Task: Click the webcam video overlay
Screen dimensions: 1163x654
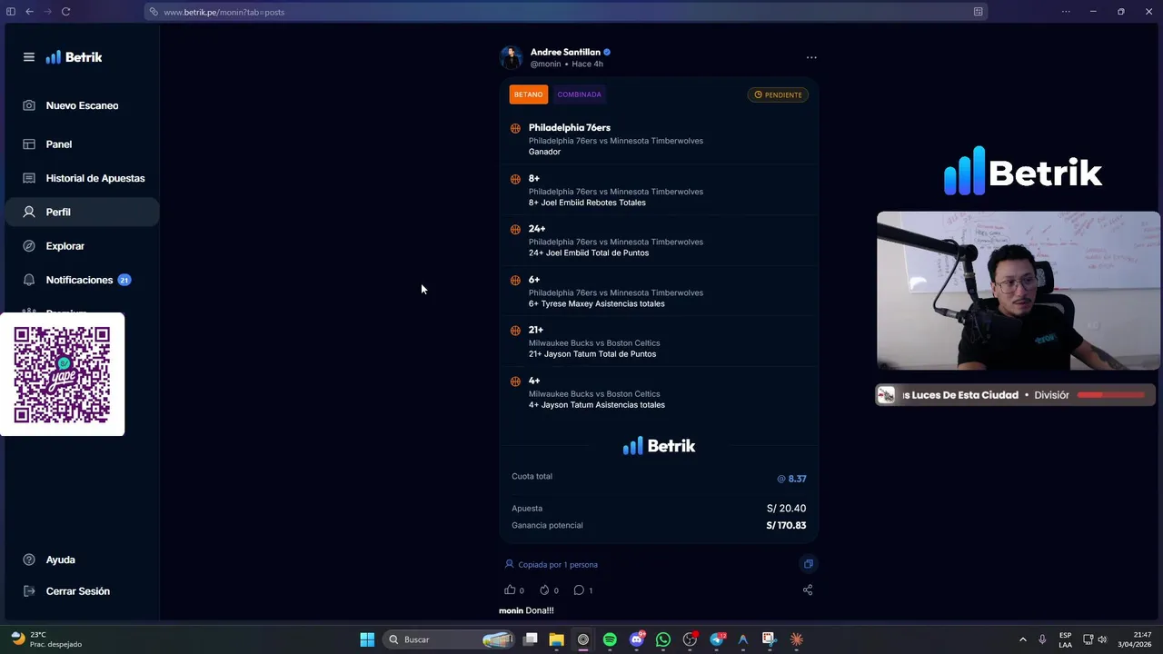Action: pyautogui.click(x=1019, y=291)
